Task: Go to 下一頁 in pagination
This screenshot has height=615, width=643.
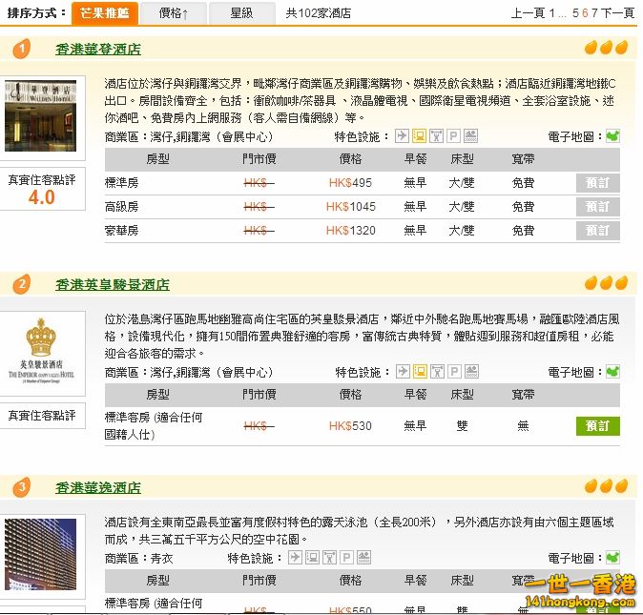Action: (x=617, y=13)
